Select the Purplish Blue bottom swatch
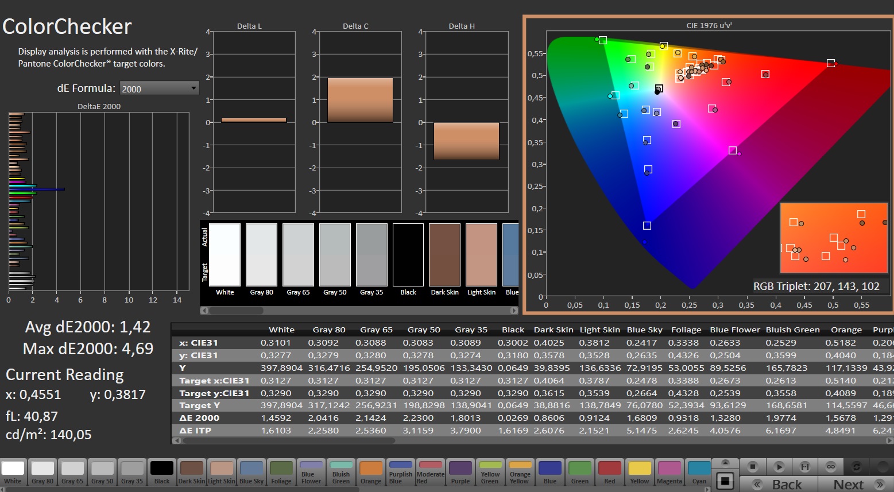 pyautogui.click(x=401, y=472)
